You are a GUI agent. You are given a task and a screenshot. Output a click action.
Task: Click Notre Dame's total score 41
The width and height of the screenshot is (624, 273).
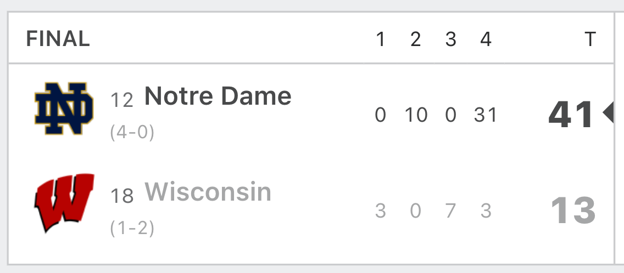[571, 115]
